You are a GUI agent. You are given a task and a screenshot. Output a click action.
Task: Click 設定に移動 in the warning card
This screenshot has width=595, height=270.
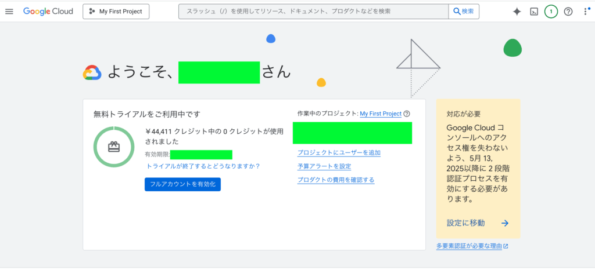[x=465, y=223]
